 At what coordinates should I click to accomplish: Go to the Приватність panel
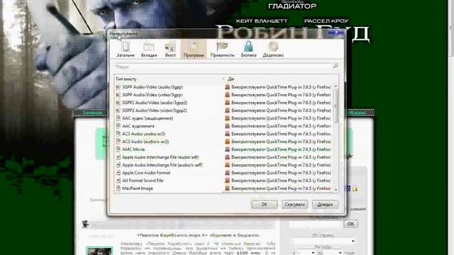click(222, 49)
